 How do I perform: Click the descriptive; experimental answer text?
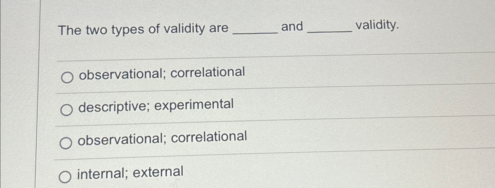tap(156, 106)
